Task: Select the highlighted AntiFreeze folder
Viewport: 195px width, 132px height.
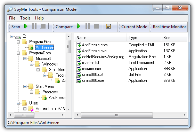Action: (44, 47)
